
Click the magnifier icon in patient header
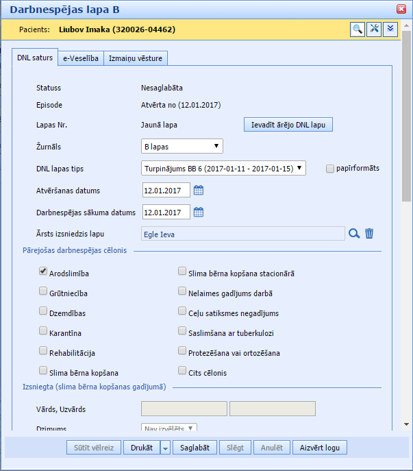(x=358, y=29)
